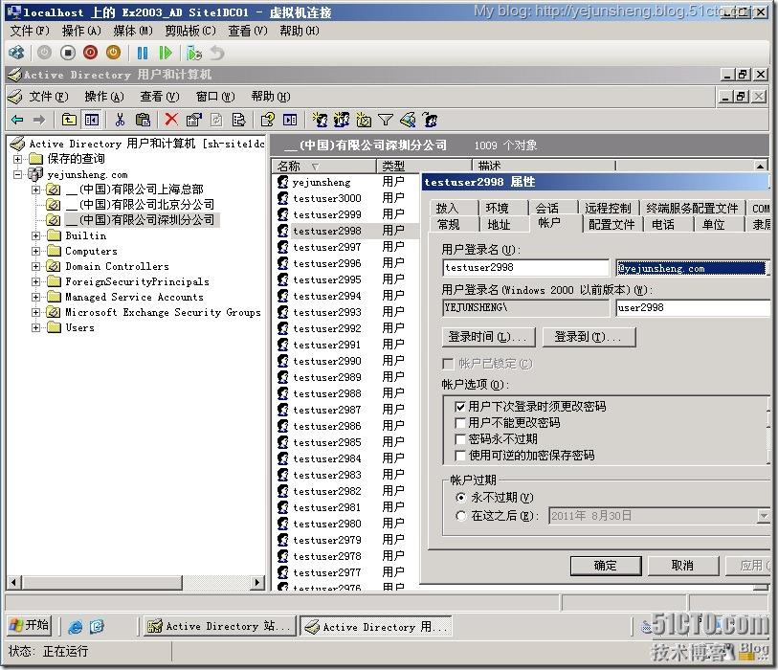Image resolution: width=778 pixels, height=670 pixels.
Task: Expand Users folder node
Action: coord(35,328)
